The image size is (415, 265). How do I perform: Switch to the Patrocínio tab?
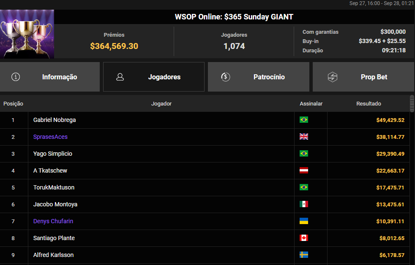pos(259,77)
